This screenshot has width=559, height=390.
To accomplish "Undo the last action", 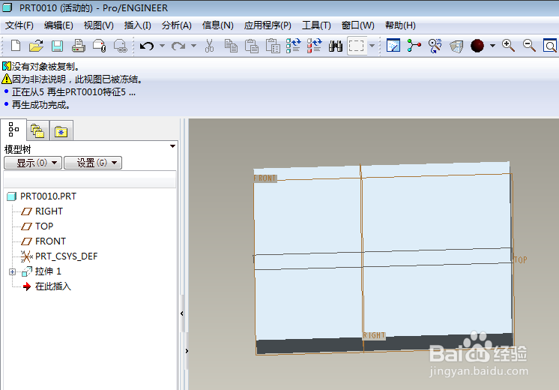I will 147,46.
